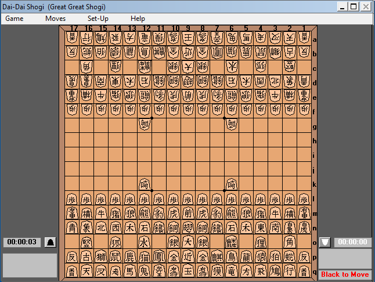Select Black's elephant 象 on square 16n
The width and height of the screenshot is (375, 282).
pos(86,227)
